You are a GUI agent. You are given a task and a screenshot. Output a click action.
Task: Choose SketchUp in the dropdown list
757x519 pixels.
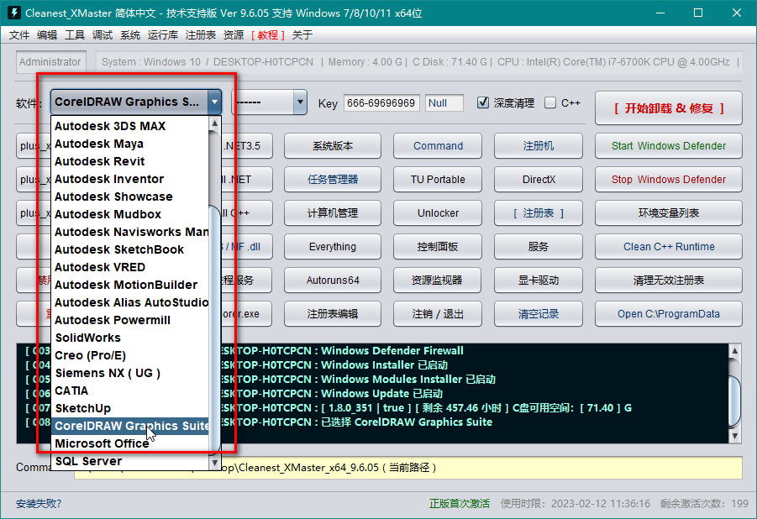(x=130, y=408)
